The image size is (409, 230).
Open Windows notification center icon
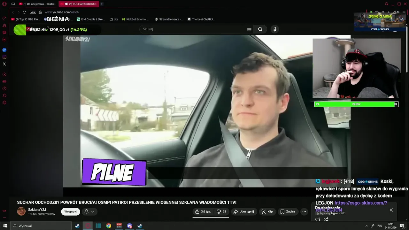point(402,226)
